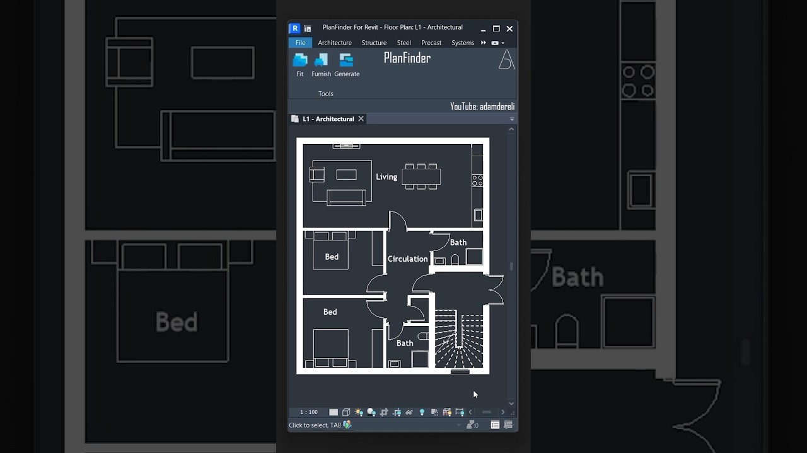Click the quick access icon beside Revit logo

(x=308, y=28)
